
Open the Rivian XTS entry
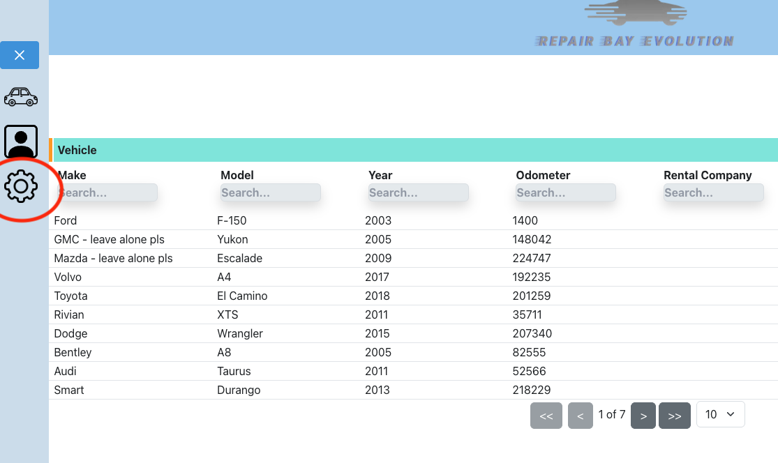point(279,314)
